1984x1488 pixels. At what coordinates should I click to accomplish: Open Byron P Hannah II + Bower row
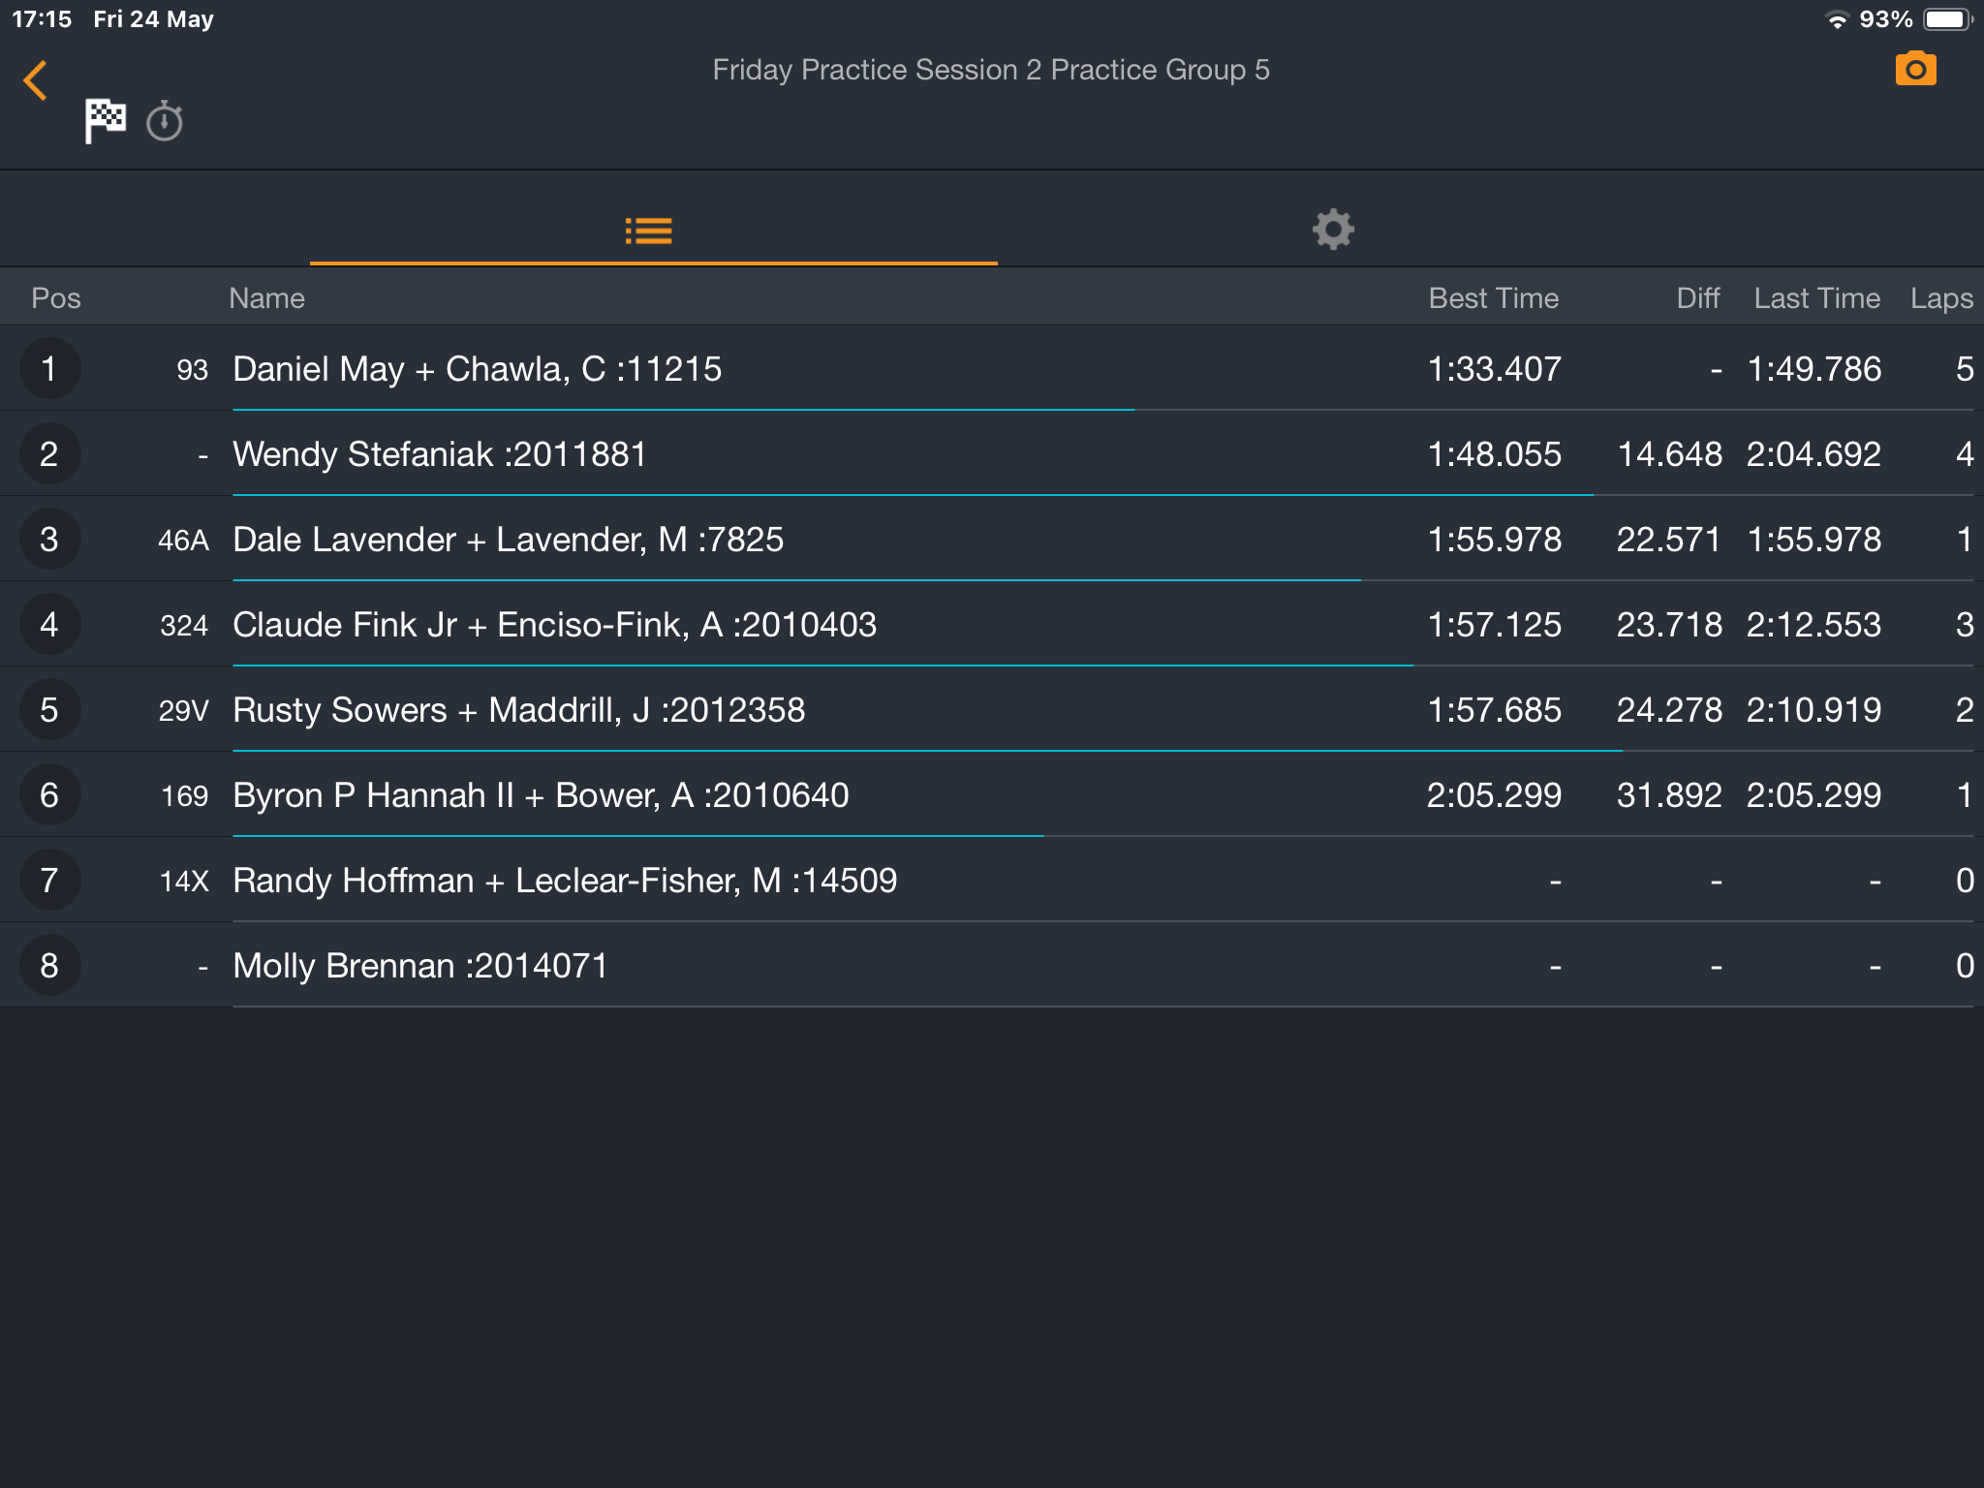click(x=992, y=794)
